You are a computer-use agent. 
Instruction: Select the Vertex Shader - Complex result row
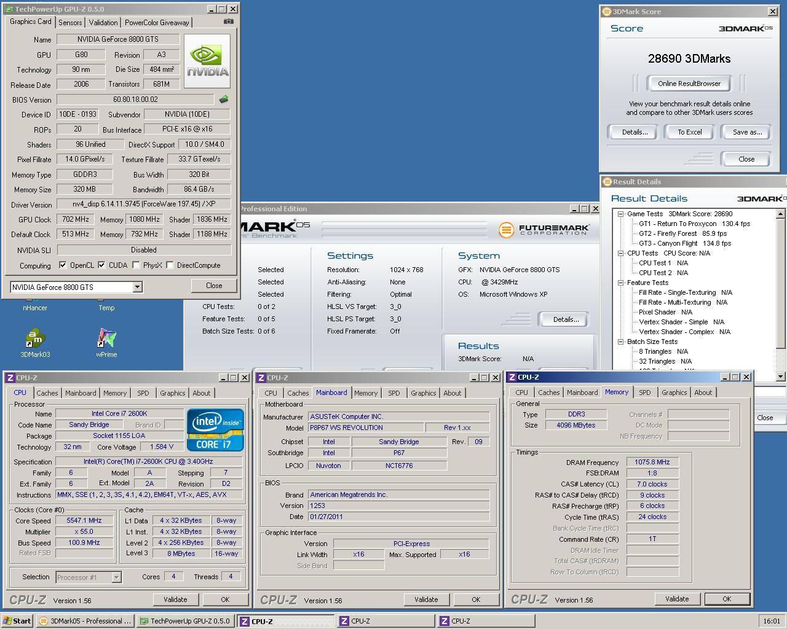click(x=684, y=332)
